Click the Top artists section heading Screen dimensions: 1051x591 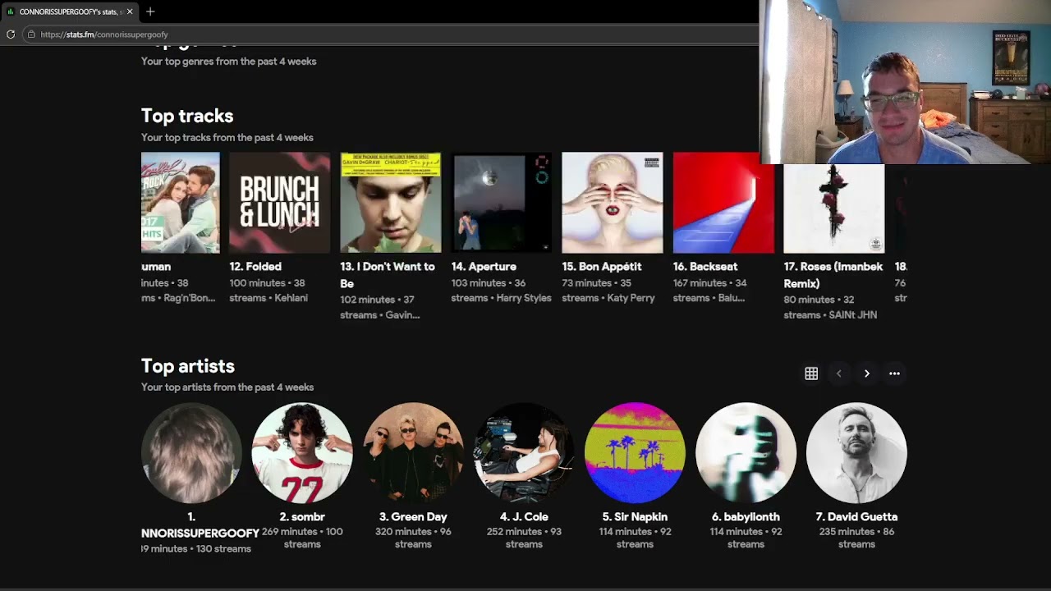188,366
